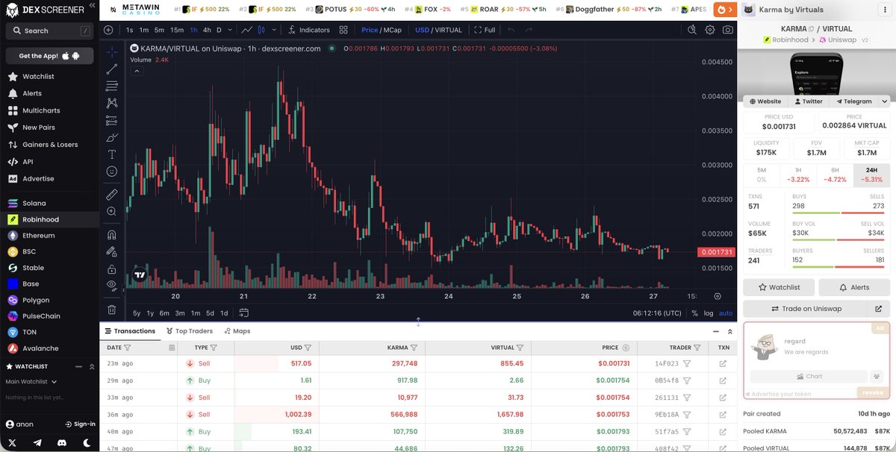Toggle percent scale on chart
The width and height of the screenshot is (896, 452).
[x=694, y=313]
